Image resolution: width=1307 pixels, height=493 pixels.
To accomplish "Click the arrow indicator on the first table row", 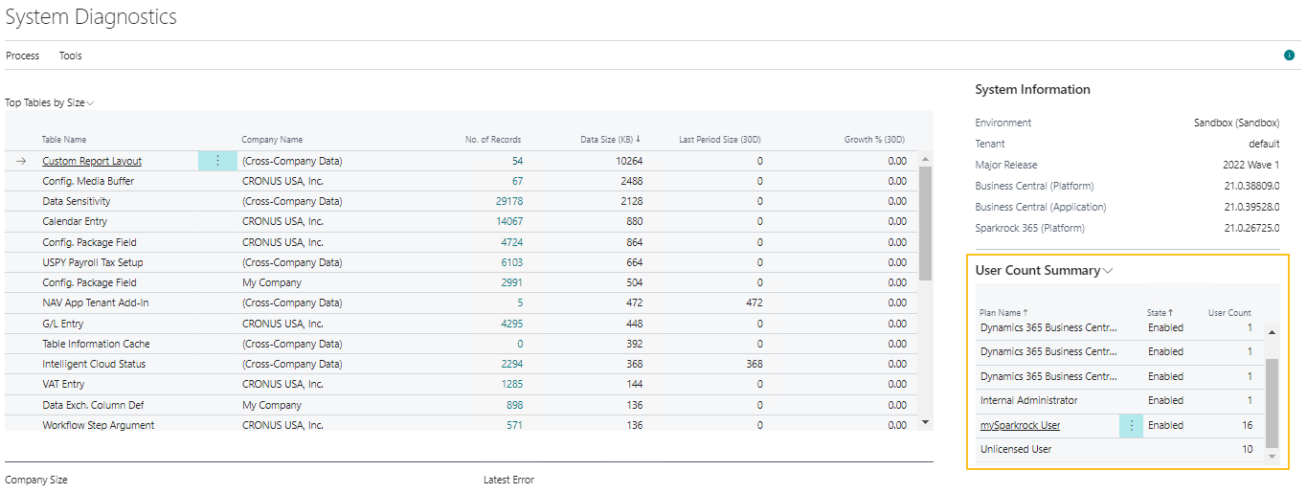I will (x=21, y=161).
